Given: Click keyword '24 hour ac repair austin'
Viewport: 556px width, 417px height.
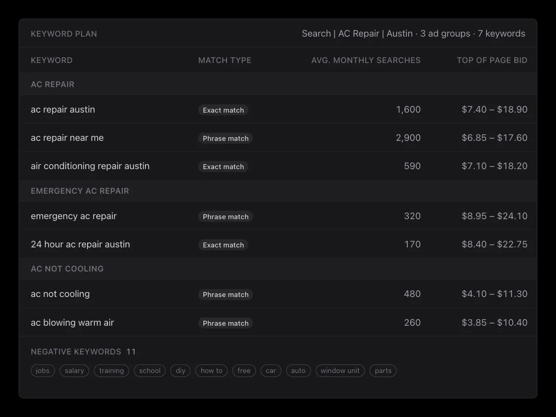Looking at the screenshot, I should click(81, 245).
